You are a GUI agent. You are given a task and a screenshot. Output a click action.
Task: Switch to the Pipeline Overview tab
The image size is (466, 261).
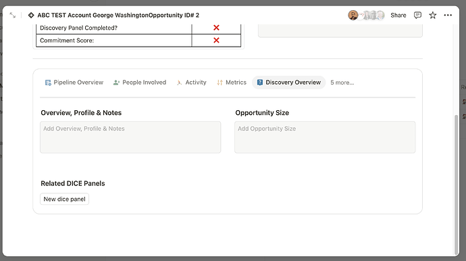pyautogui.click(x=74, y=82)
